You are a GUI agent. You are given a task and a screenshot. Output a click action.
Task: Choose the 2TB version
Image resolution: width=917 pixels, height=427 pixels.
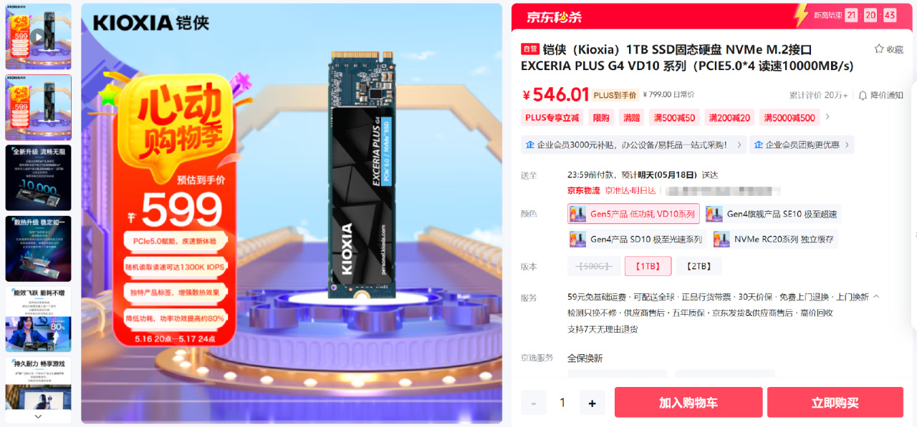[698, 266]
